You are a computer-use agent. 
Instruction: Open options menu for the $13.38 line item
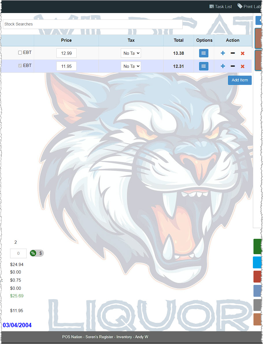(203, 53)
